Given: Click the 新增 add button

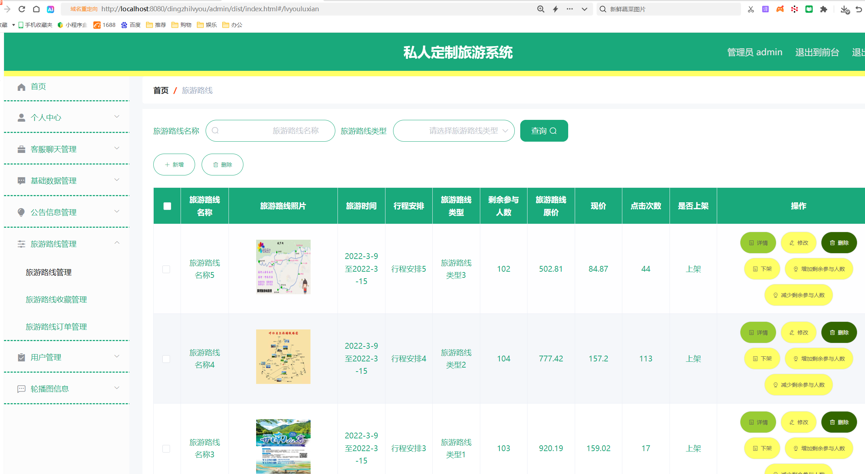Looking at the screenshot, I should (174, 165).
